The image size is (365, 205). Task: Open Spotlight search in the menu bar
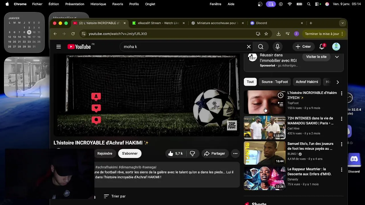tap(309, 4)
